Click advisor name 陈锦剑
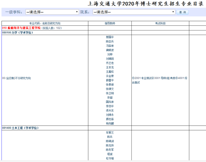Image resolution: width=206 pixels, height=162 pixels. (x=110, y=141)
